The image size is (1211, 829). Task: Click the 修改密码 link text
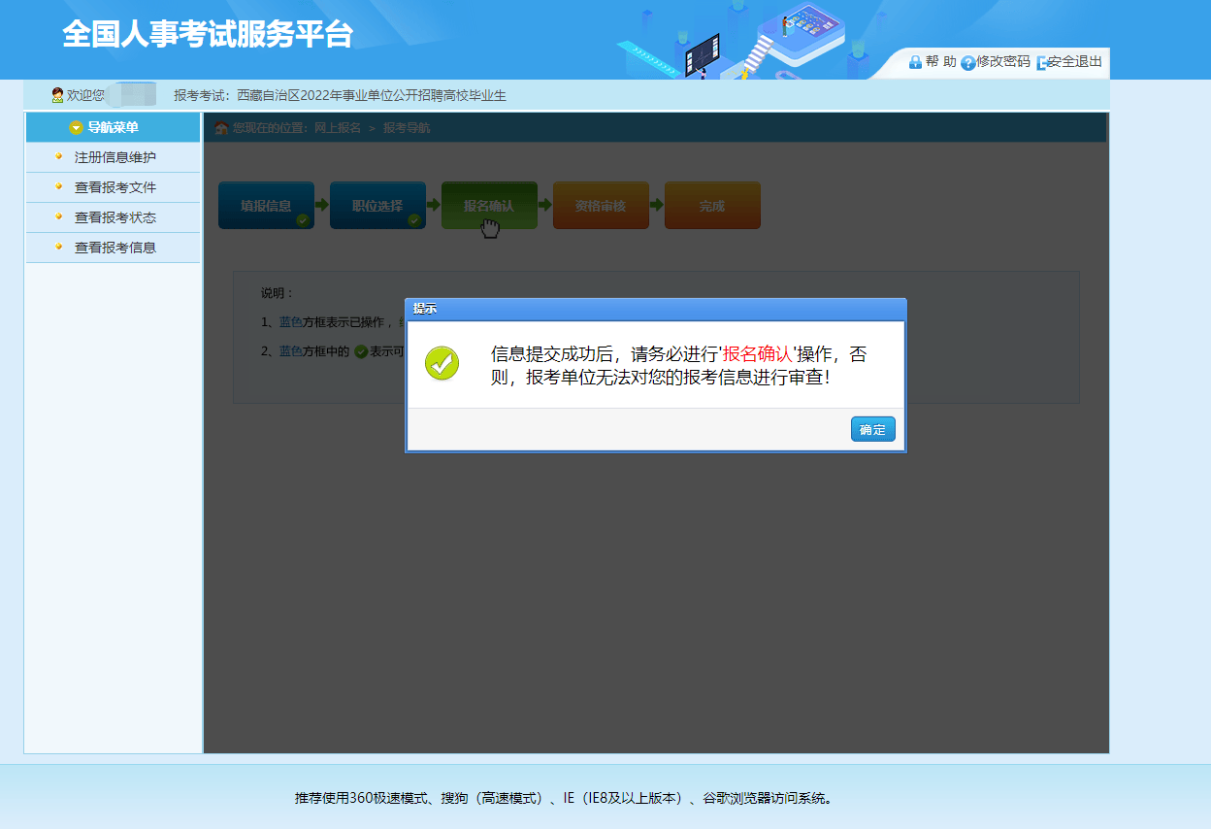point(1003,62)
